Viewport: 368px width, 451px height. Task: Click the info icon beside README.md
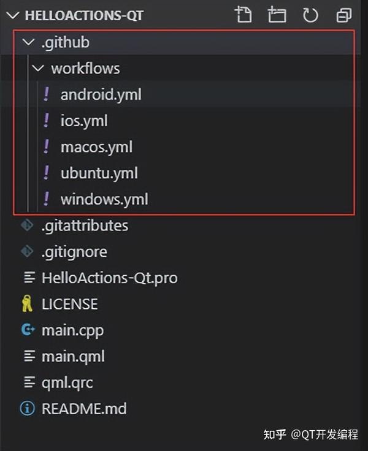(x=27, y=409)
